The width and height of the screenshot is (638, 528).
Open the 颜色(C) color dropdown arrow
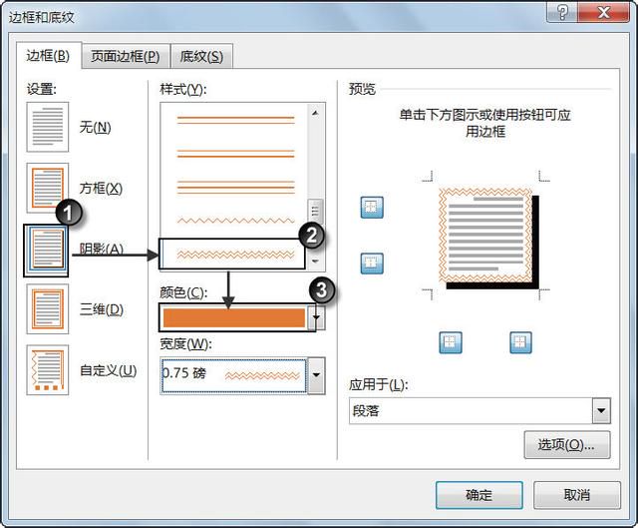316,317
